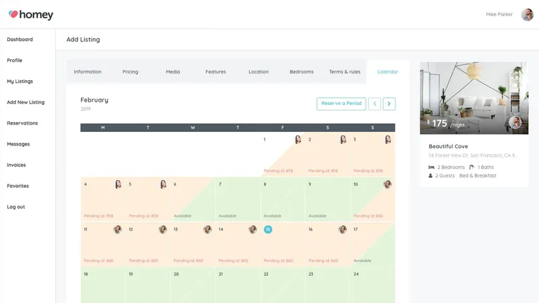
Task: Click guest avatar on February 10
Action: (387, 184)
